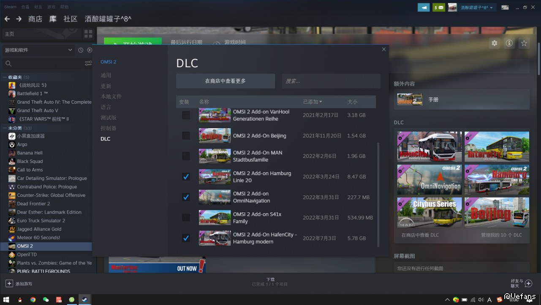Open the 帮助 menu

click(x=65, y=7)
